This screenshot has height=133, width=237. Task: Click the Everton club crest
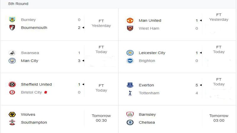(130, 85)
